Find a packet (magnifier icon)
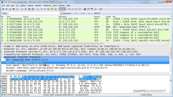Image resolution: width=173 pixels, height=97 pixels. coord(38,9)
